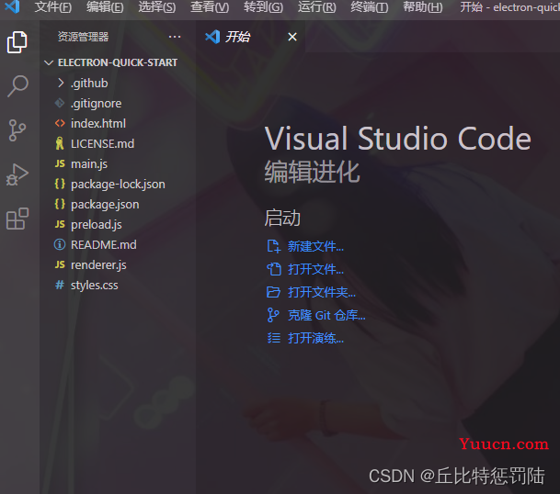560x494 pixels.
Task: Click the JS icon of main.js
Action: (x=60, y=163)
